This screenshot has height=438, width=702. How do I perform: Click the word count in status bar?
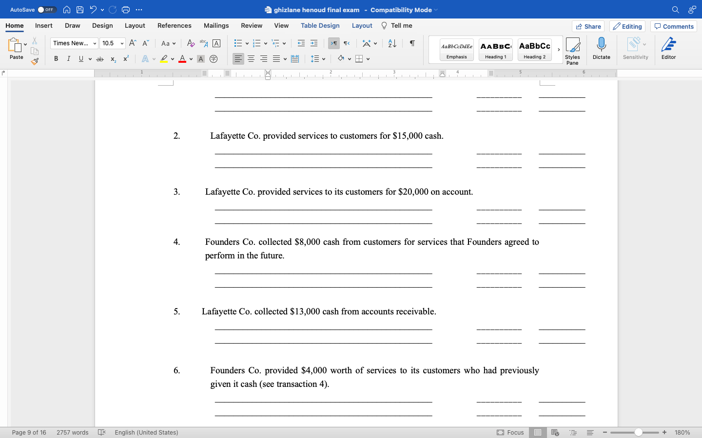click(72, 433)
